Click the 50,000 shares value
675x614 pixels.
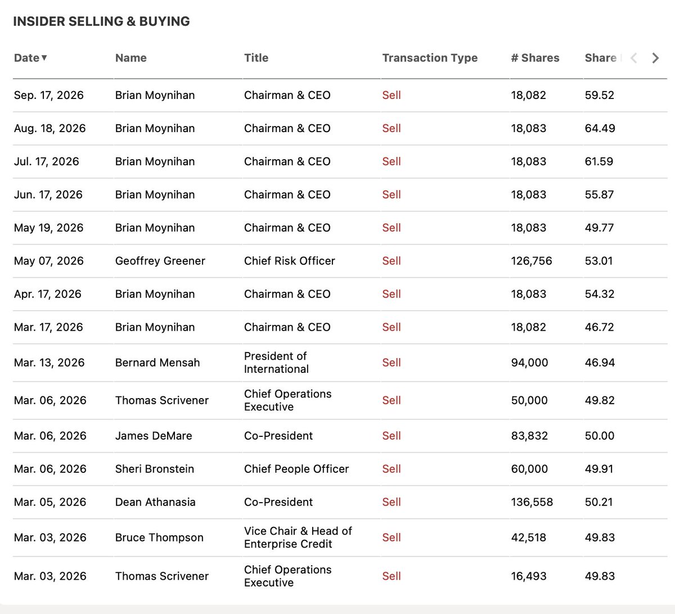pos(529,400)
